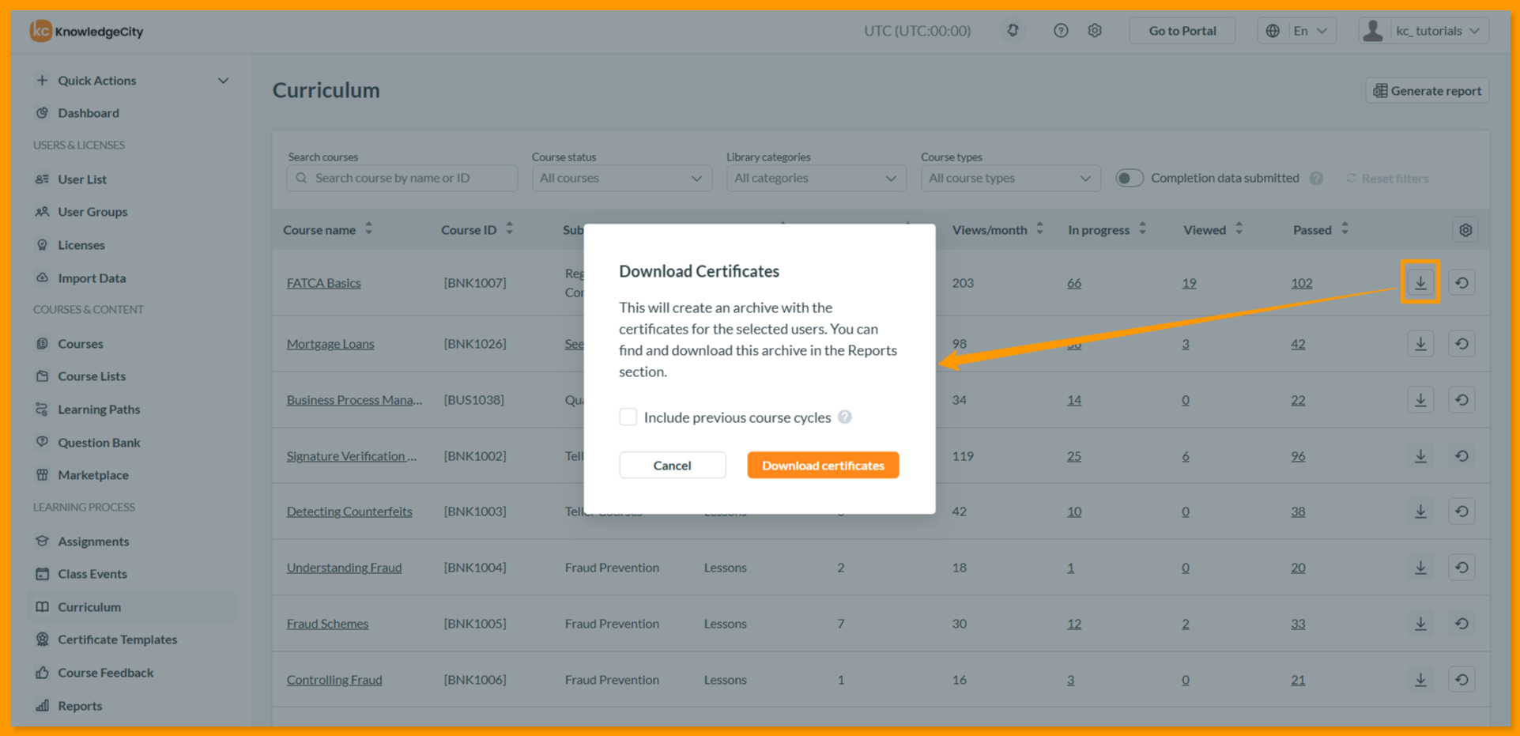Click info icon next to Completion data submitted
Viewport: 1520px width, 736px height.
(1316, 178)
